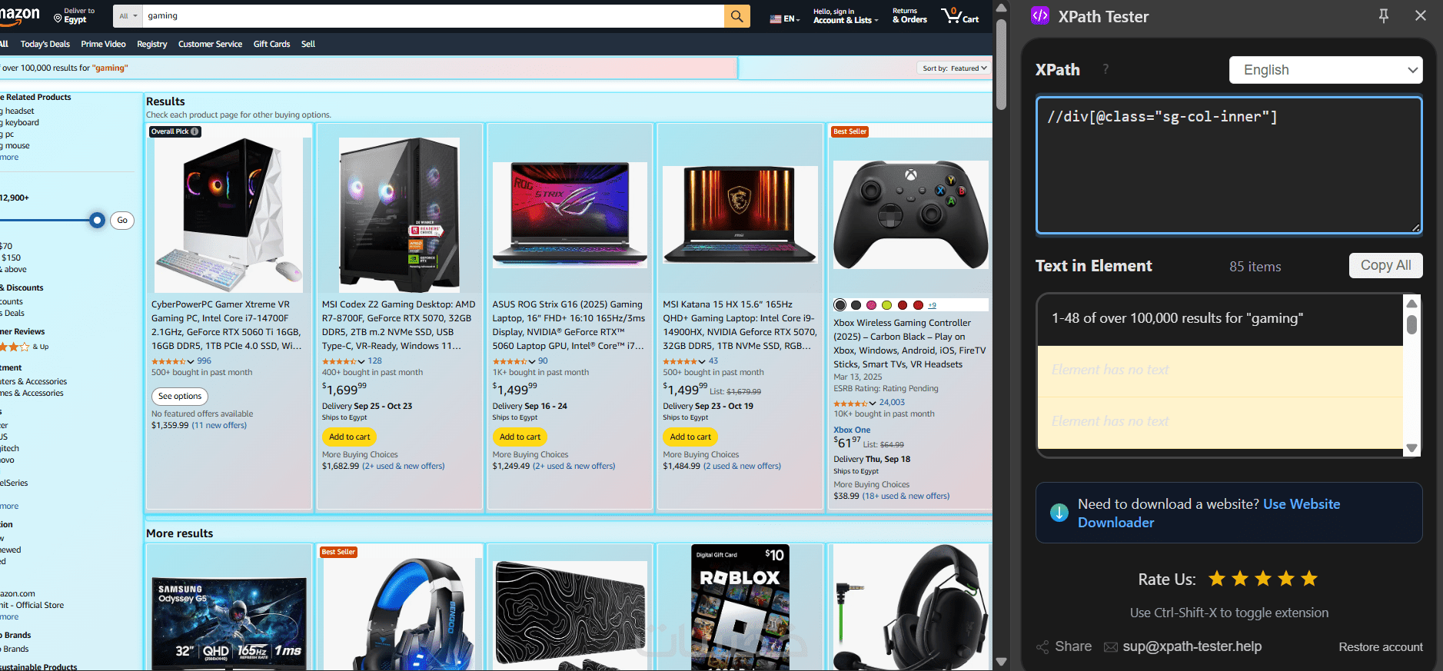Add ASUS ROG Strix G16 to cart
Image resolution: width=1443 pixels, height=671 pixels.
point(520,437)
